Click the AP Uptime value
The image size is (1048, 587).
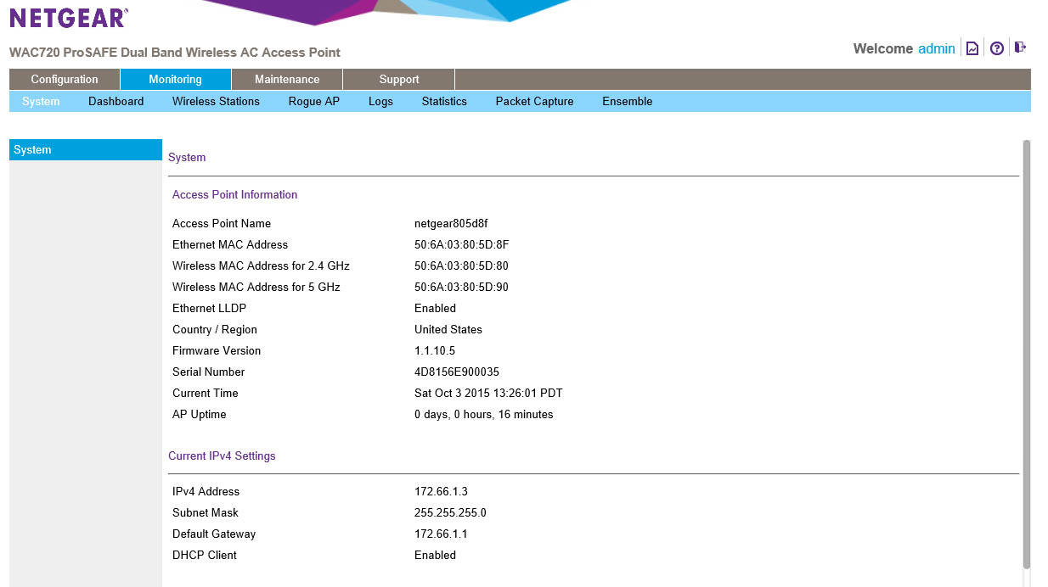(484, 414)
